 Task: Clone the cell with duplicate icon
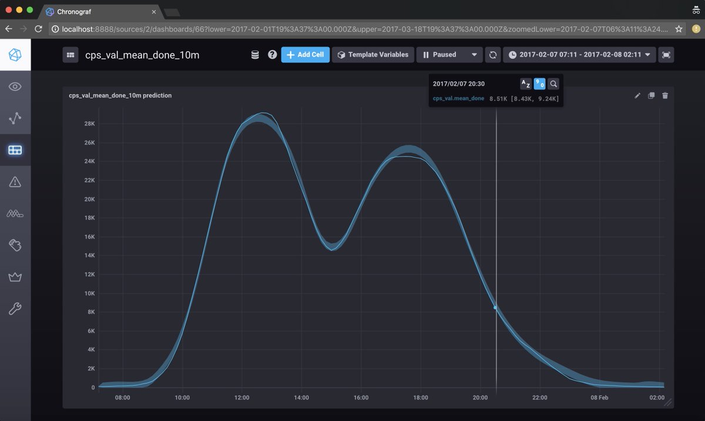(x=651, y=95)
